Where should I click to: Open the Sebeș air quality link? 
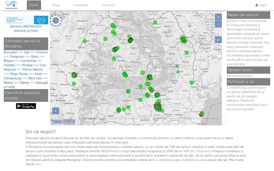coord(24,82)
